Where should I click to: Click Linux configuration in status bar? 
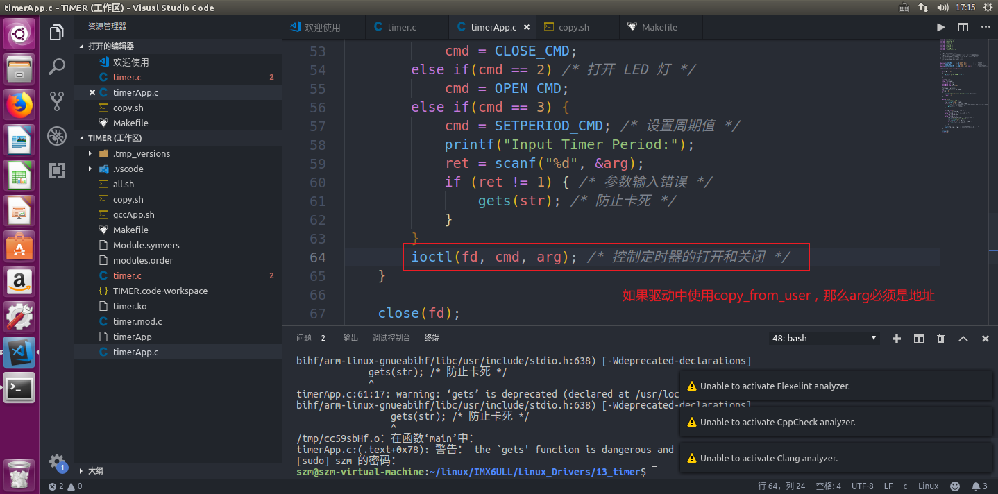point(928,486)
